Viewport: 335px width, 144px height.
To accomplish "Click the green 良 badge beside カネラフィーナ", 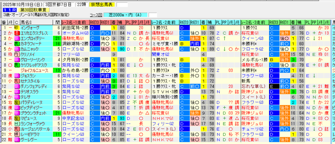I will coord(17,43).
